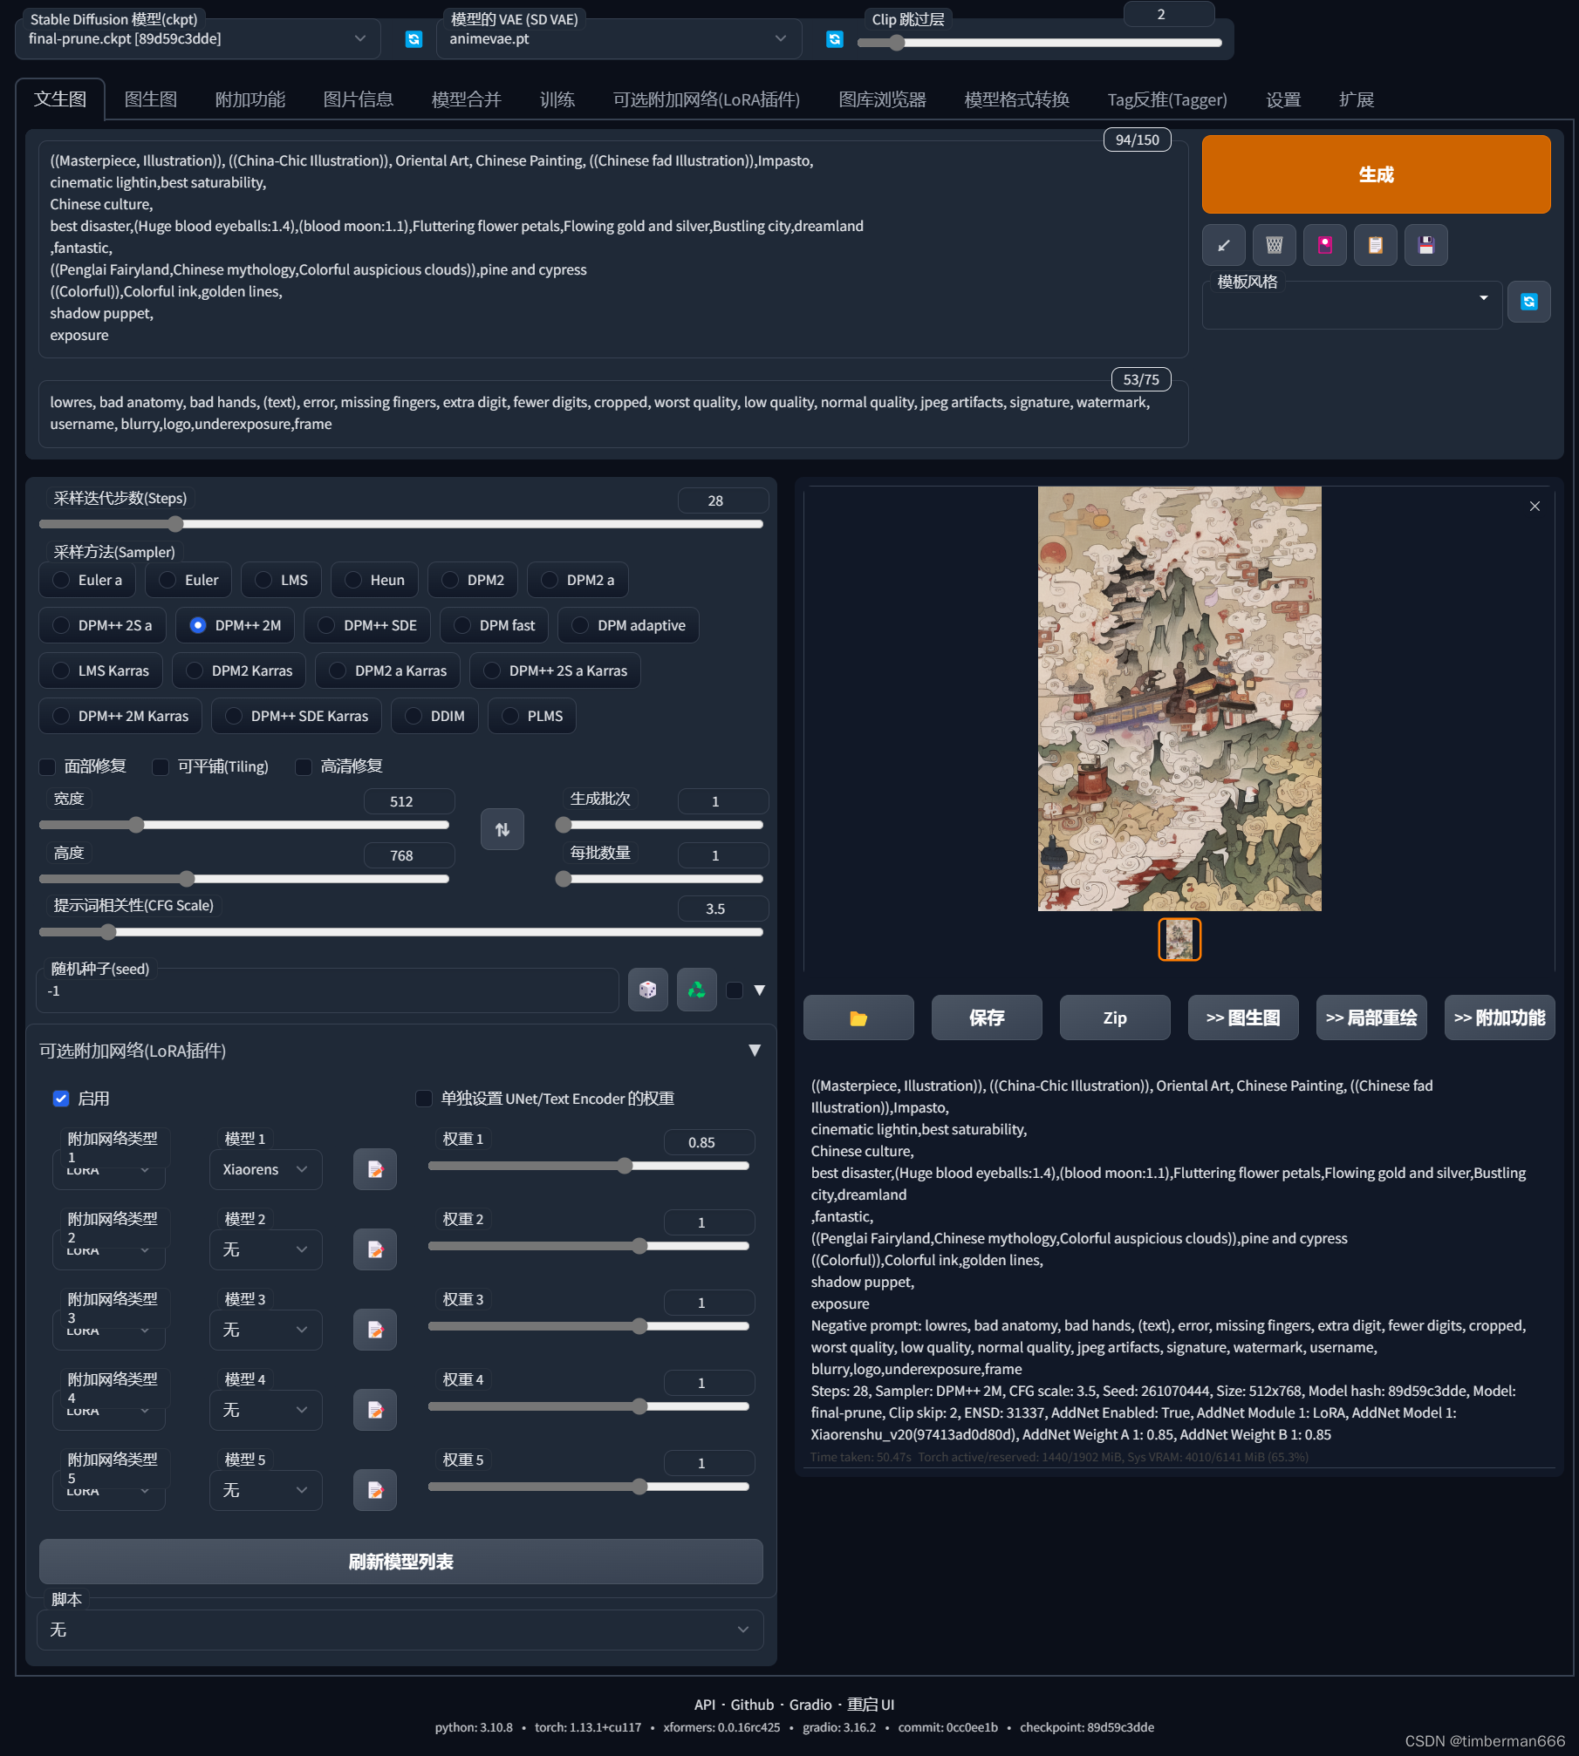1579x1756 pixels.
Task: Send image to >> 局部重绘
Action: click(x=1371, y=1018)
